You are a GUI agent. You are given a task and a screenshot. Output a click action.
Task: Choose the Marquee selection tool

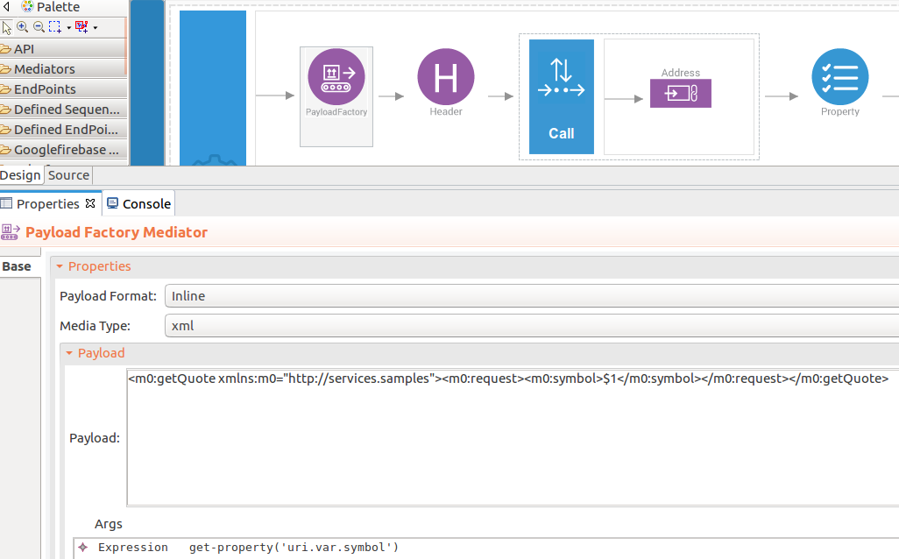click(55, 27)
